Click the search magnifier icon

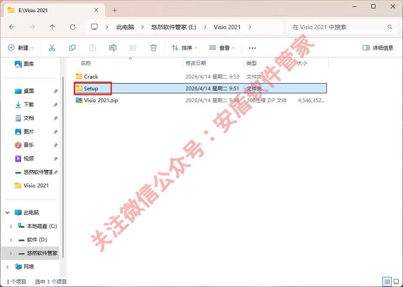click(x=389, y=27)
